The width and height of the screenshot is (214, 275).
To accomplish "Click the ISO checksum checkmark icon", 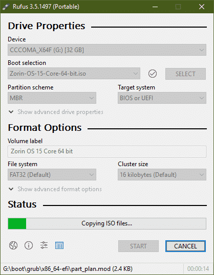I will pyautogui.click(x=153, y=74).
